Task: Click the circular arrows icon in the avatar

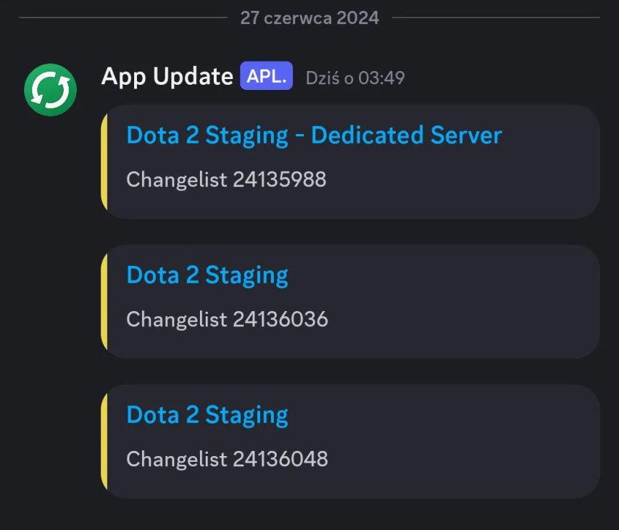Action: 50,88
